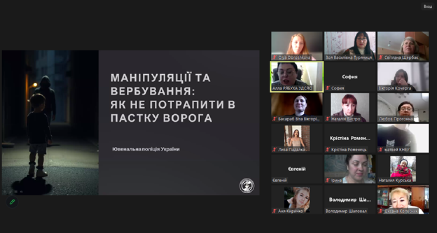Select Оксана Колесник's video tile
This screenshot has height=233, width=437.
403,199
